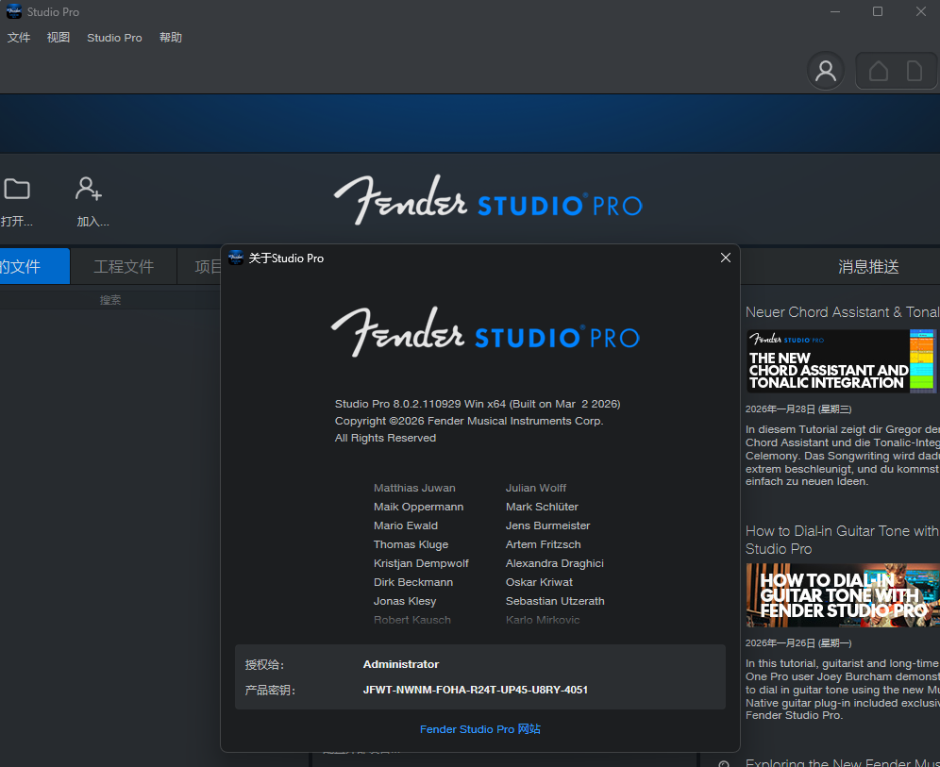Click the copyright line for Fender Musical Instruments

(469, 421)
